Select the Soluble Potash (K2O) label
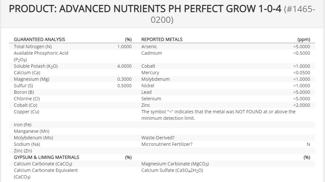325x182 pixels. click(36, 66)
